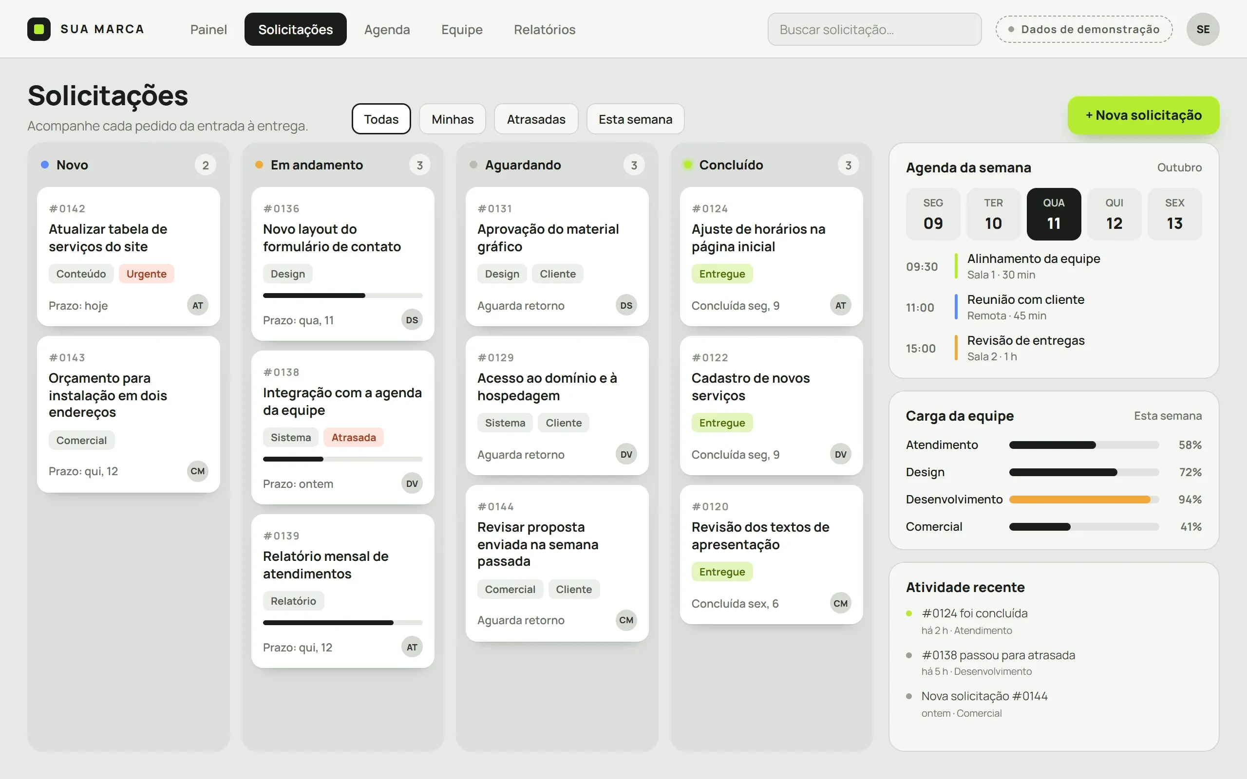Open card Ajuste de horários na página inicial

tap(772, 257)
